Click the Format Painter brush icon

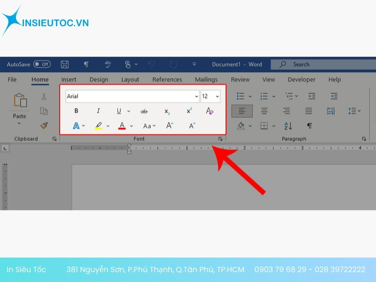pos(44,125)
